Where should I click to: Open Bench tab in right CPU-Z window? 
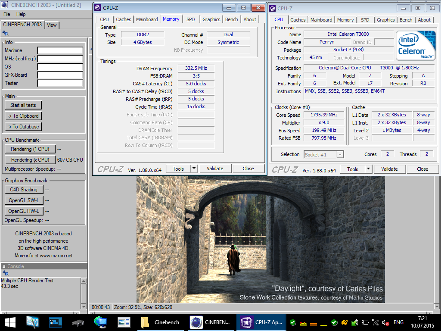point(406,20)
